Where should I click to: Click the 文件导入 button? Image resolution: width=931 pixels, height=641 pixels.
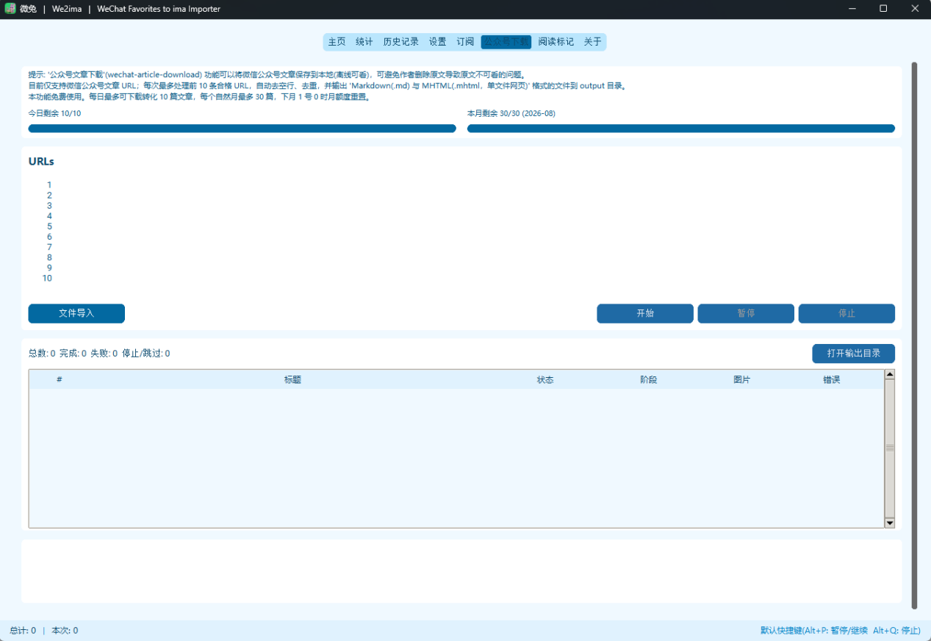[x=76, y=313]
